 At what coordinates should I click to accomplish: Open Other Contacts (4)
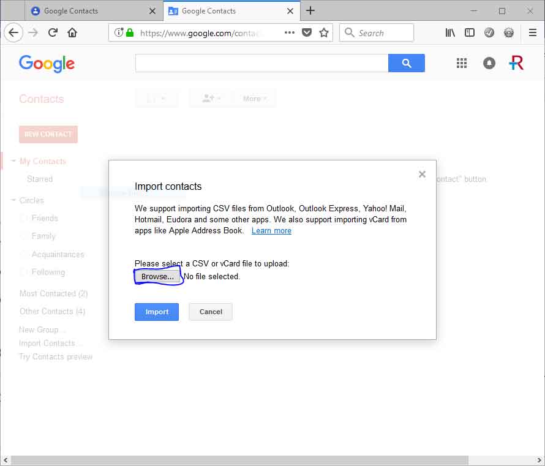pyautogui.click(x=53, y=311)
